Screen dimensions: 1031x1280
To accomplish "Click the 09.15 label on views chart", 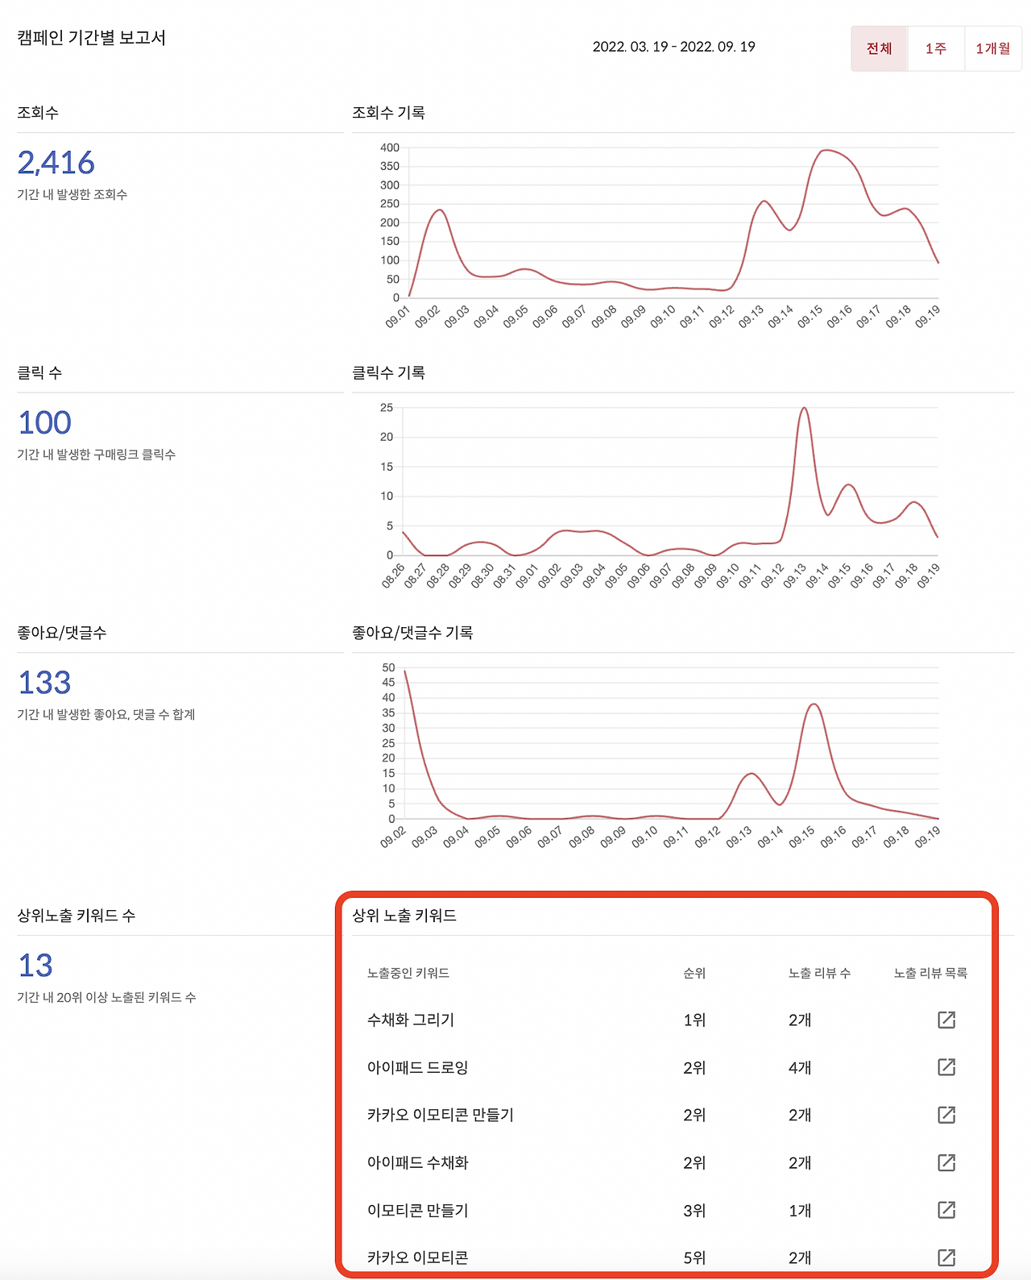I will (x=809, y=317).
